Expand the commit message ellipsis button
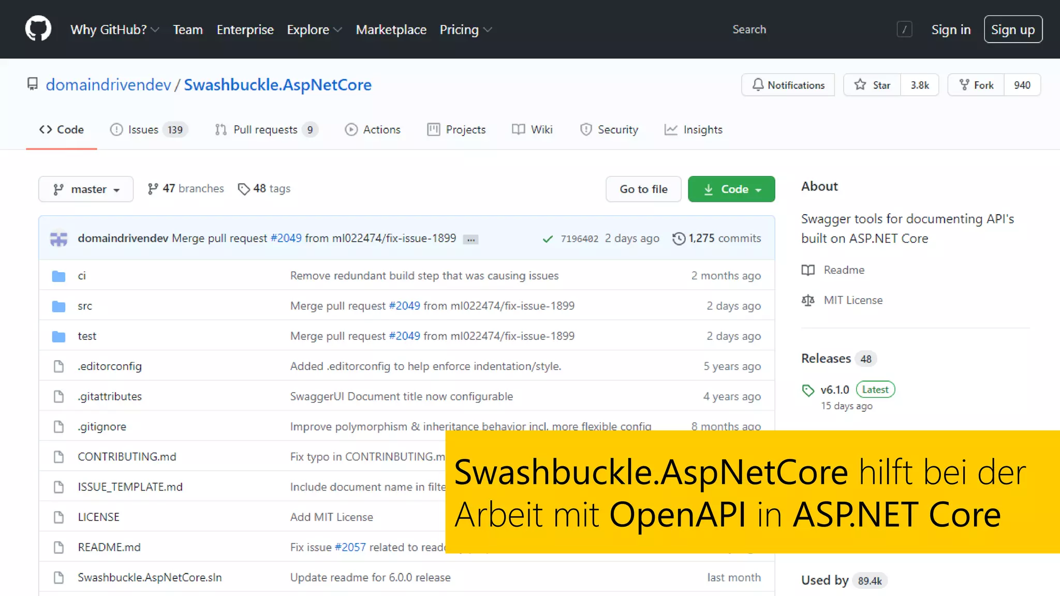 [470, 240]
